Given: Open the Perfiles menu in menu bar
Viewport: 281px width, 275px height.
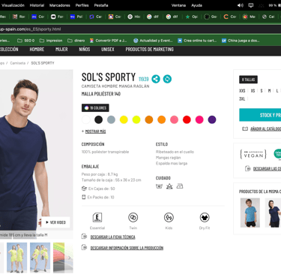Looking at the screenshot, I should 82,5.
